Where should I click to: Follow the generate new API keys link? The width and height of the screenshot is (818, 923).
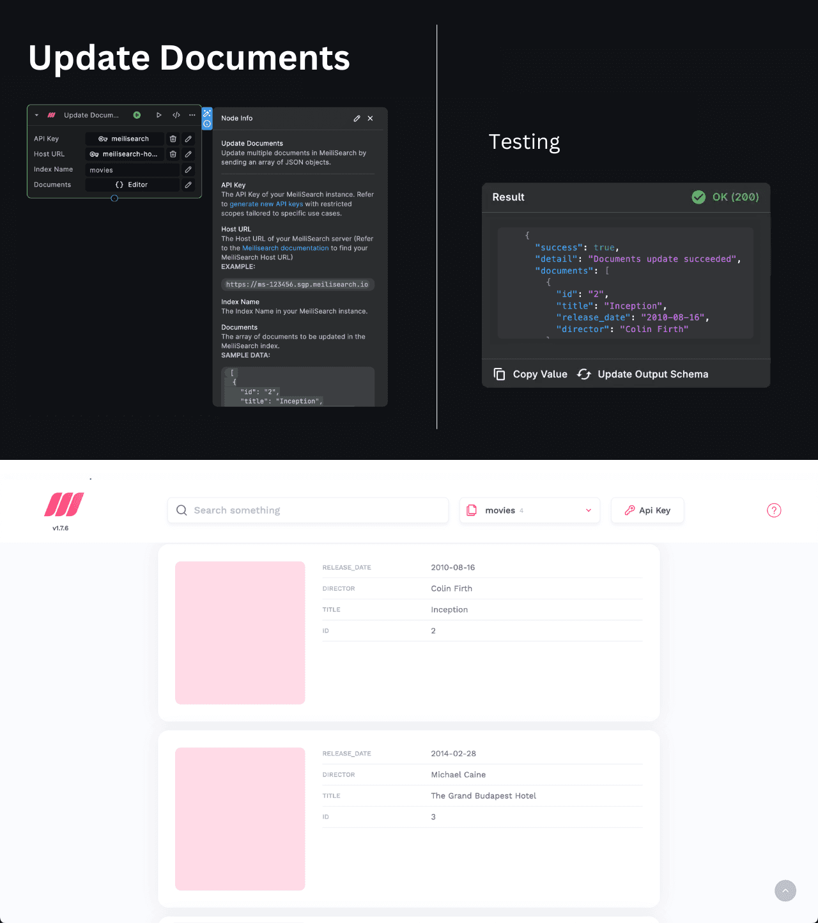click(x=266, y=204)
